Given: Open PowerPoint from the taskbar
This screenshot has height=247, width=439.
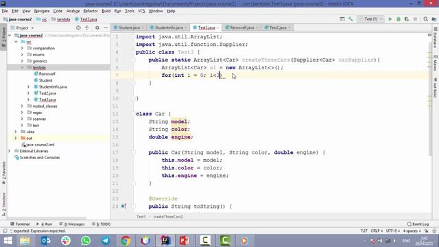Looking at the screenshot, I should (x=185, y=241).
